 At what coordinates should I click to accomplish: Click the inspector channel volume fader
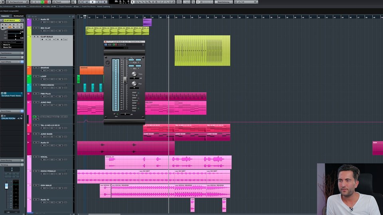(x=7, y=186)
